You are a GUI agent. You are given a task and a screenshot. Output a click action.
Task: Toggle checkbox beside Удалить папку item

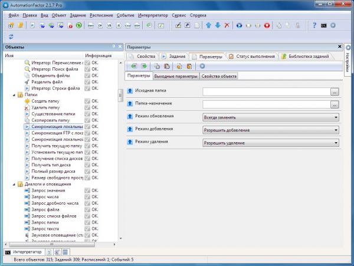coord(87,108)
